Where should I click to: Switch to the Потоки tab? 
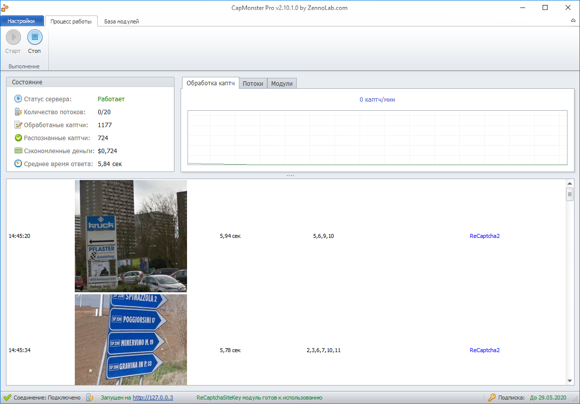click(x=253, y=84)
